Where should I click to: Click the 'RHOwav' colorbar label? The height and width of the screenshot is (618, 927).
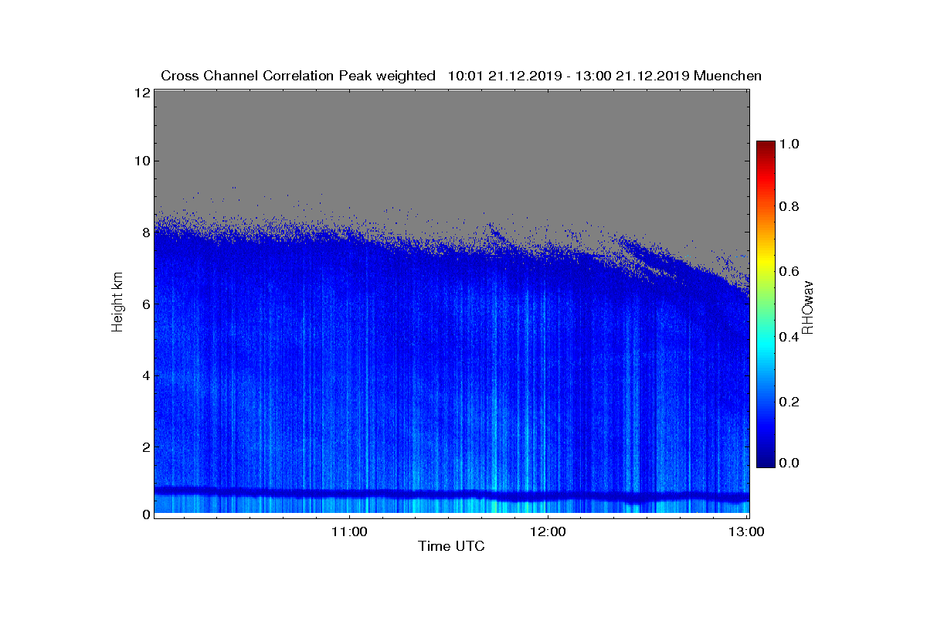point(807,307)
